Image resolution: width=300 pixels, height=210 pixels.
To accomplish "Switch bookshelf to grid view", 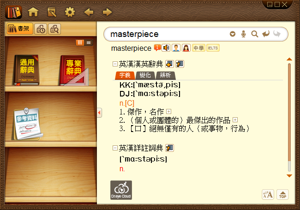I will pos(80,42).
